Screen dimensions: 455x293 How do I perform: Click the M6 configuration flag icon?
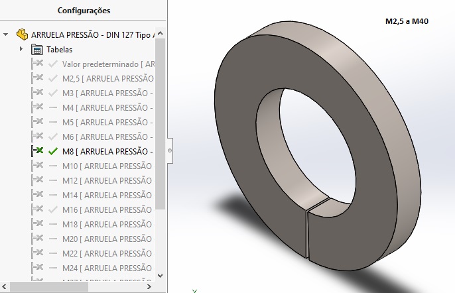tap(37, 137)
